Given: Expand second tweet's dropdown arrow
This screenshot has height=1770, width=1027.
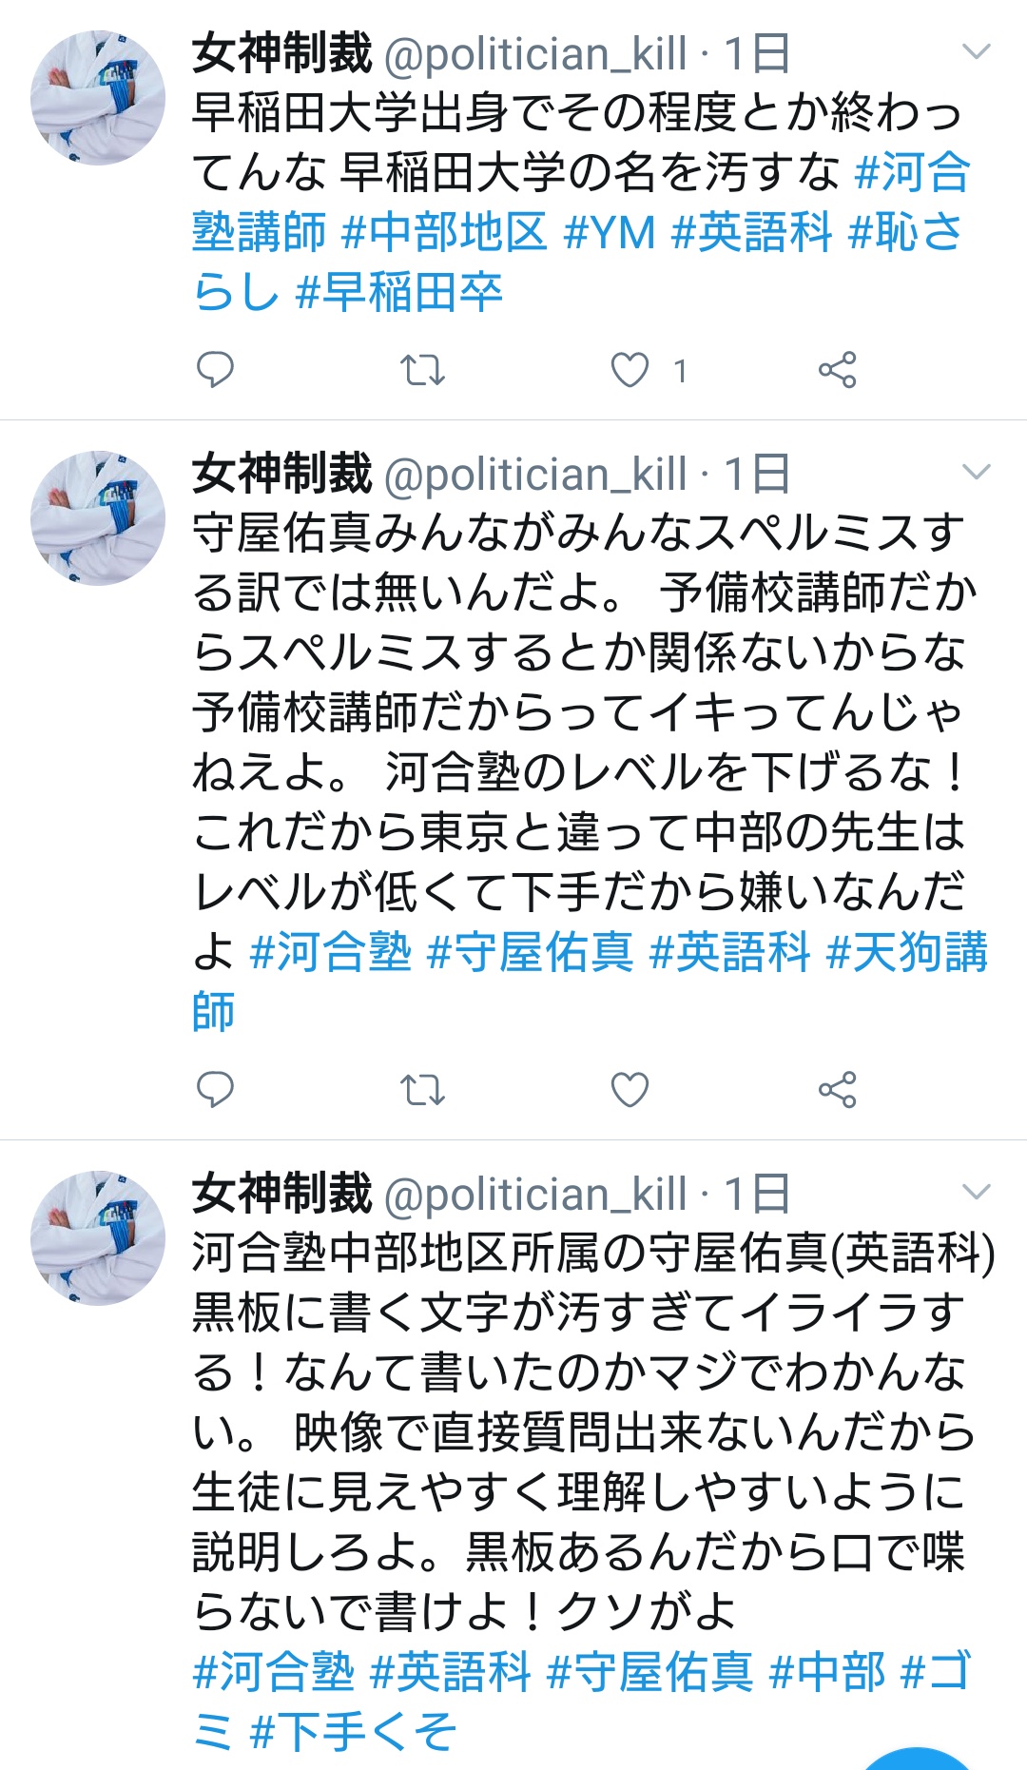Looking at the screenshot, I should 977,472.
